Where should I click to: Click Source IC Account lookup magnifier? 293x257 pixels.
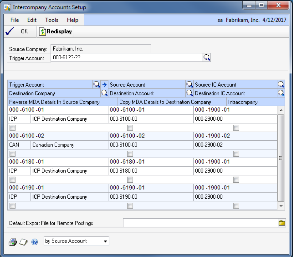[281, 84]
